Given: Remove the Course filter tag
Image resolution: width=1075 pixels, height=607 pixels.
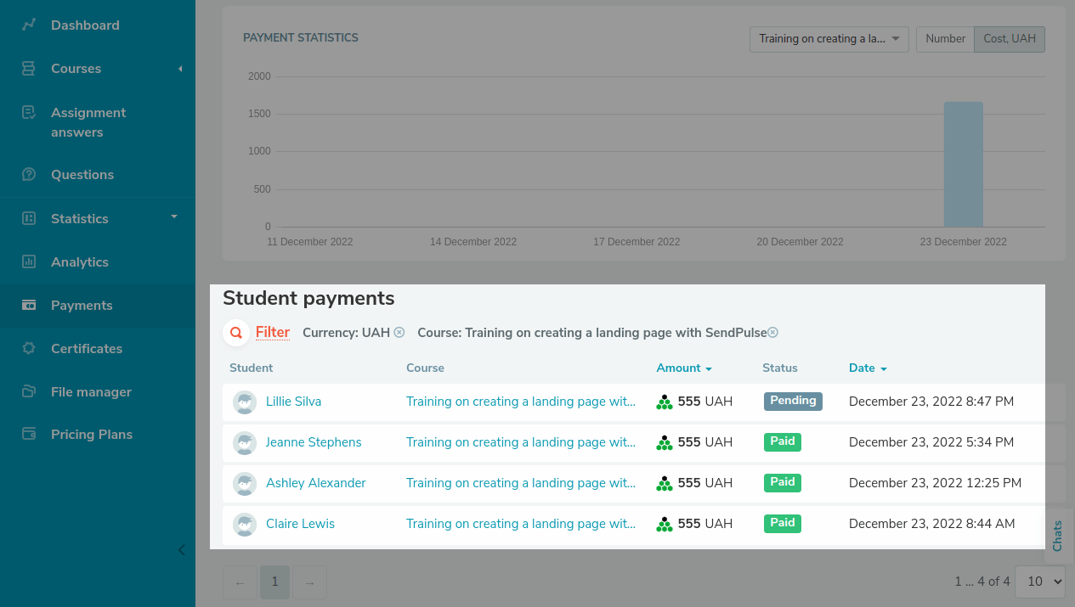Looking at the screenshot, I should coord(773,333).
